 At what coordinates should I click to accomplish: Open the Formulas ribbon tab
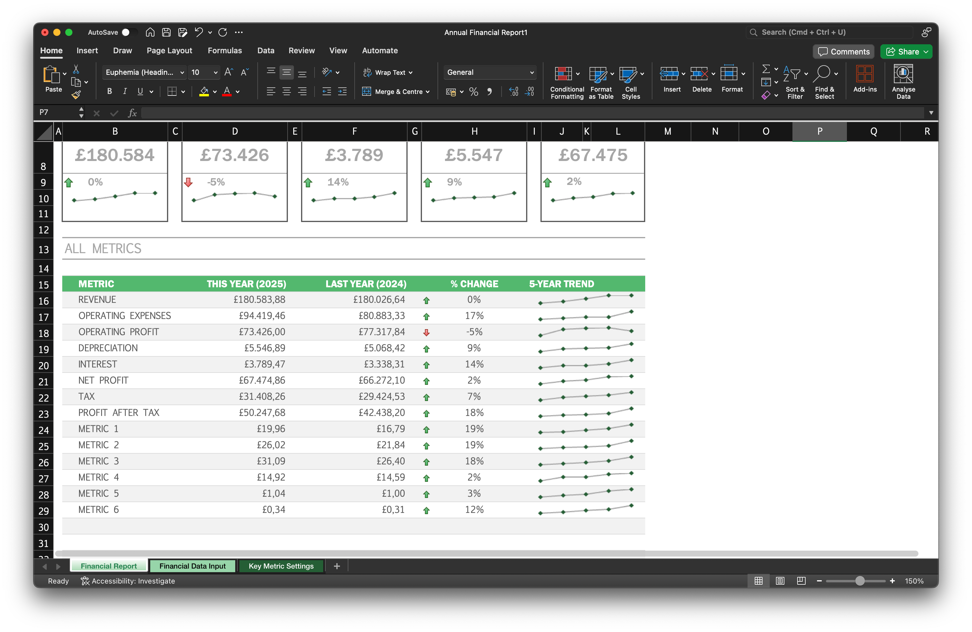(225, 51)
